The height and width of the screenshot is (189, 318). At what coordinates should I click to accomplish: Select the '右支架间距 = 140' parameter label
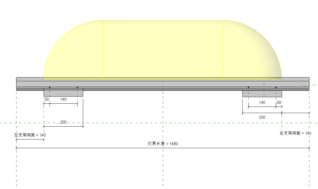pyautogui.click(x=295, y=133)
